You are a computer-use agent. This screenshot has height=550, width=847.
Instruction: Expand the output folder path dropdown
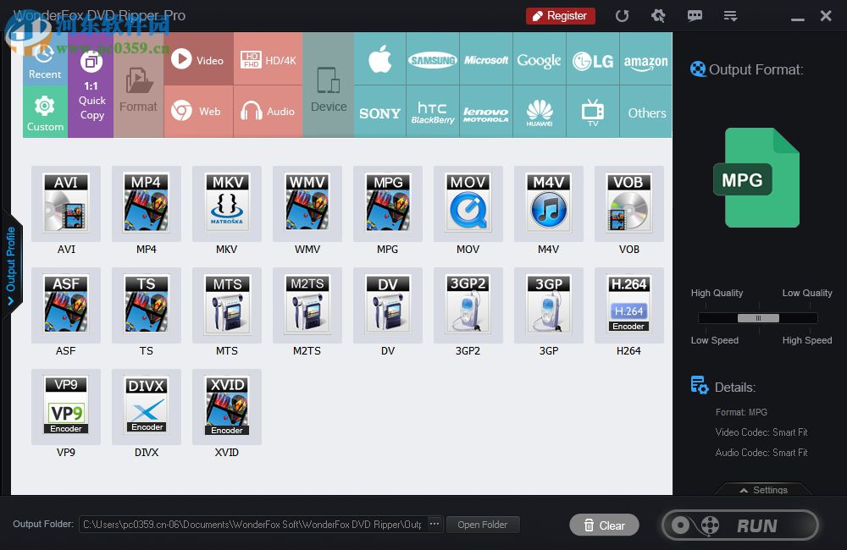(435, 524)
